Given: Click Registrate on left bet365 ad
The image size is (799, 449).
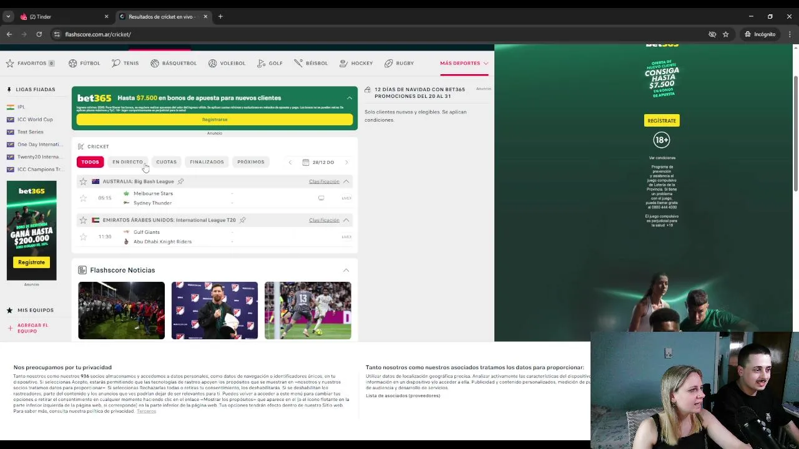Looking at the screenshot, I should (31, 263).
